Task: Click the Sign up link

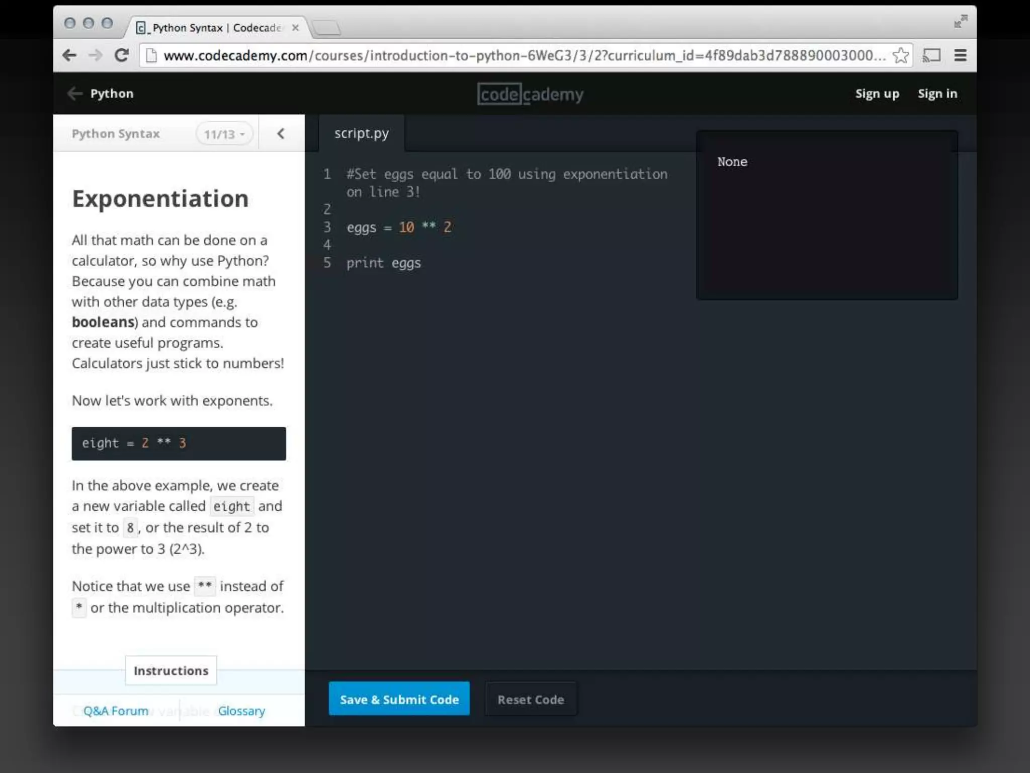Action: pos(877,94)
